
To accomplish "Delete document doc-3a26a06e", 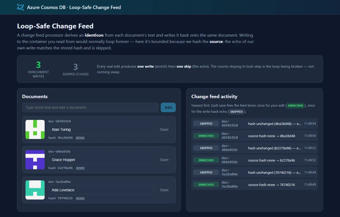I will click(x=80, y=198).
